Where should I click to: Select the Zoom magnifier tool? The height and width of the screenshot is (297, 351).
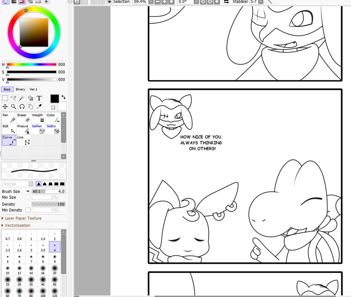tap(13, 107)
